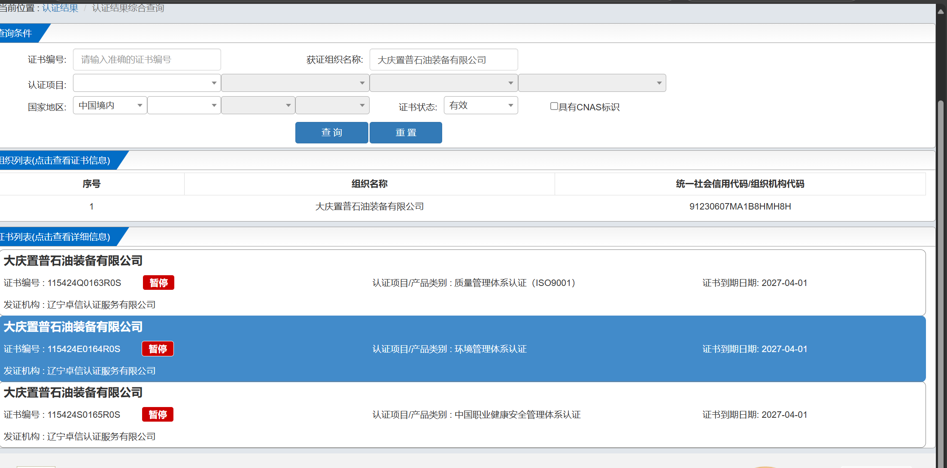Click the scrollbar up arrow
This screenshot has width=947, height=468.
(x=941, y=12)
